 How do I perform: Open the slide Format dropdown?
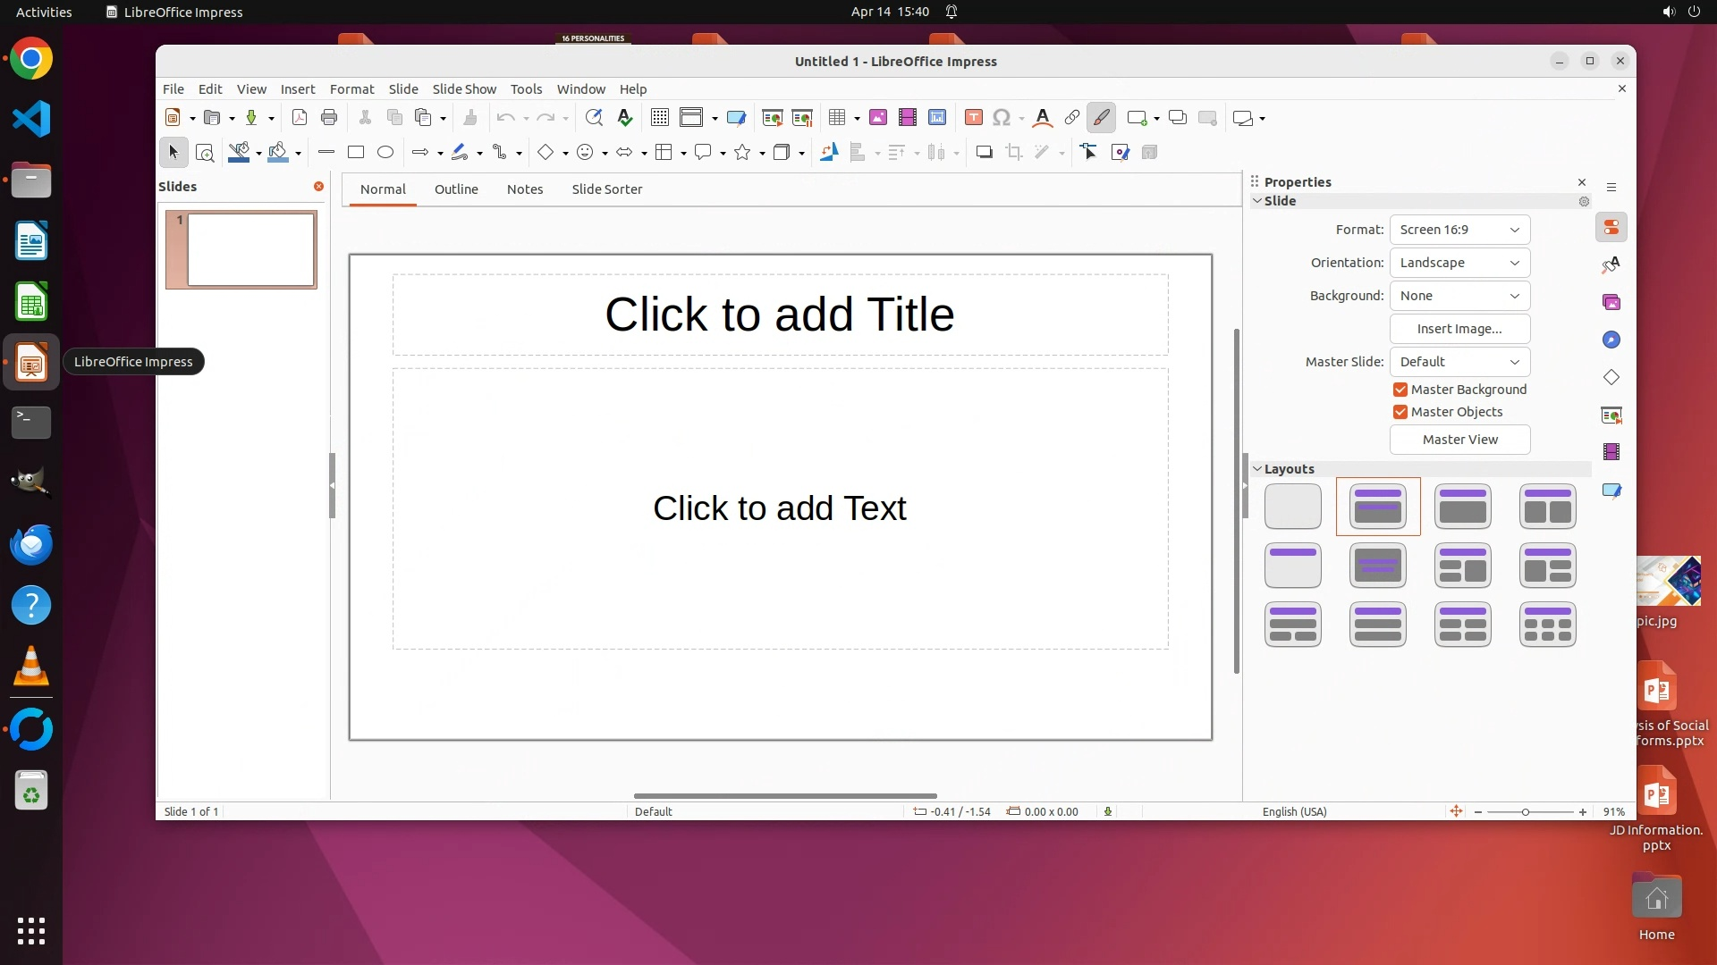click(1459, 230)
